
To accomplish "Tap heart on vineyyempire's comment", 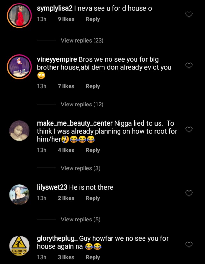I will (x=189, y=66).
